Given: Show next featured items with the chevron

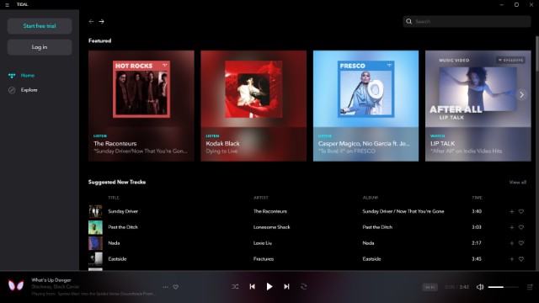Looking at the screenshot, I should [x=521, y=95].
